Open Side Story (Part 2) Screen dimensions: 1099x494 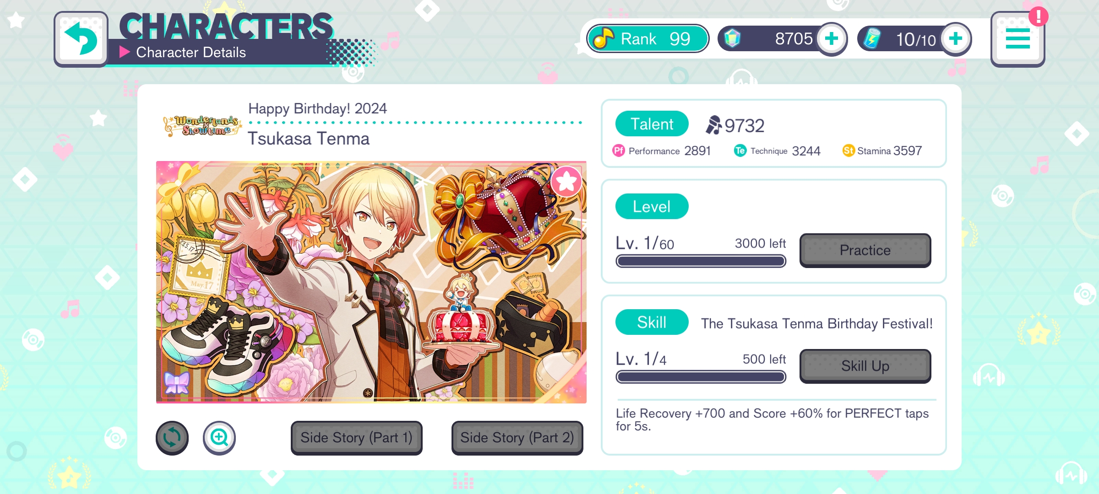tap(517, 438)
